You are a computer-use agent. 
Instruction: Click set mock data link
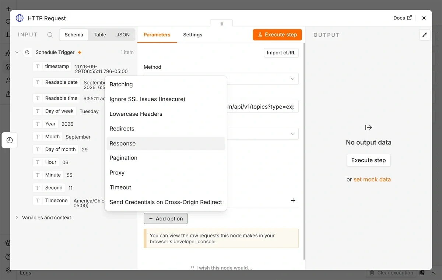[x=372, y=180]
